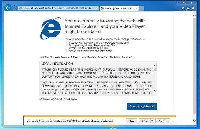The image size is (200, 129).
Task: Click the 'Note:This Update is Free' line
Action: [85, 57]
